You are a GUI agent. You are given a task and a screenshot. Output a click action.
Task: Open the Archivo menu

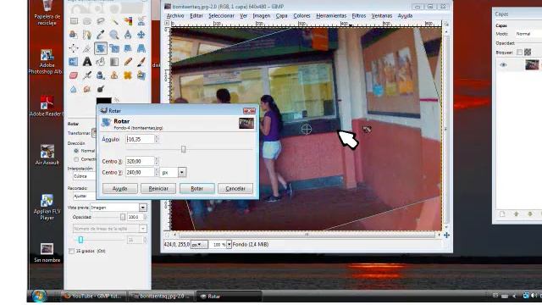(175, 16)
